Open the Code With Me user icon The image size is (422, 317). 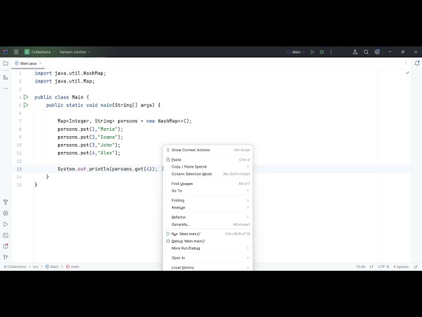click(x=355, y=52)
